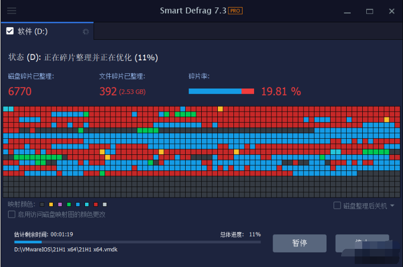Click the overall progress bar
Viewport: 403px width, 267px height.
137,242
